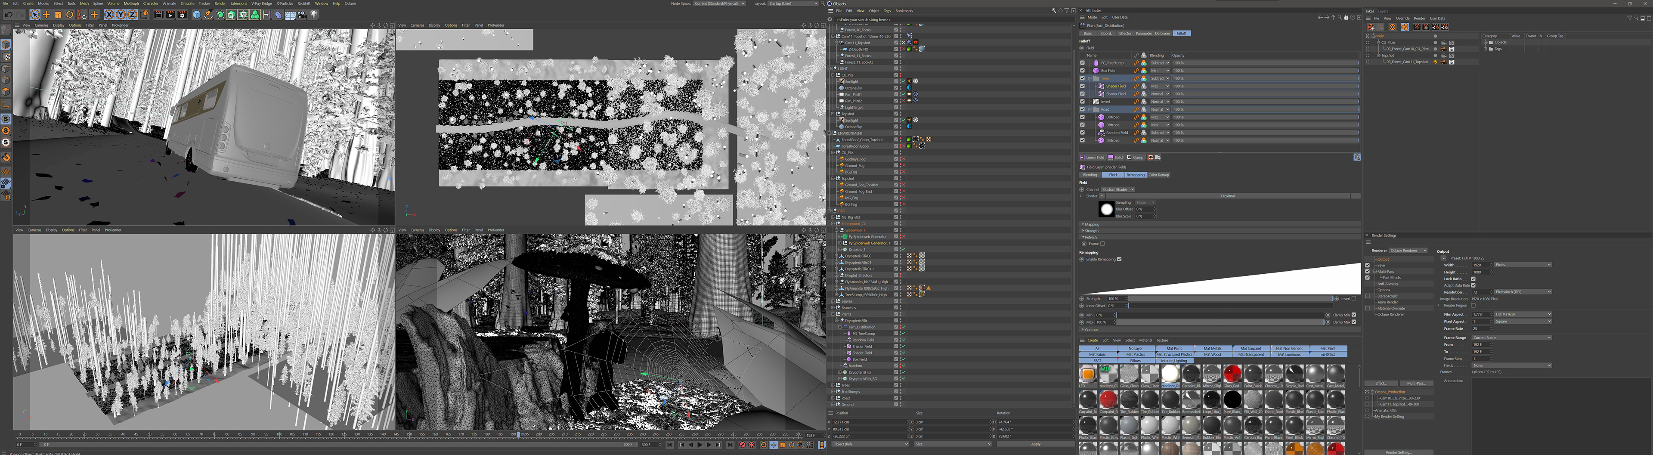Click the Effect... button
1653x455 pixels.
[1381, 383]
